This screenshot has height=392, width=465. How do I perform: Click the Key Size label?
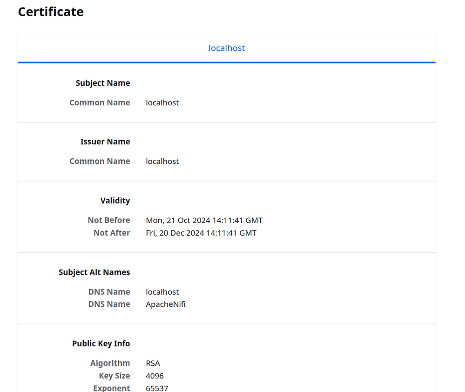coord(115,376)
